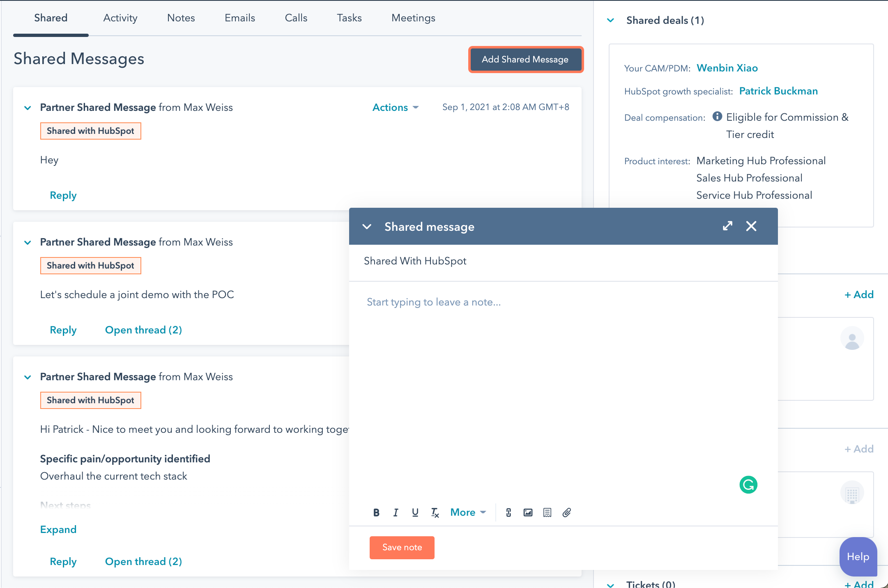Click 'Service Hub Professional' product interest
Image resolution: width=888 pixels, height=588 pixels.
[x=755, y=195]
